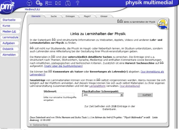
Task: Click the Medien/LiLi breadcrumb
Action: point(32,9)
